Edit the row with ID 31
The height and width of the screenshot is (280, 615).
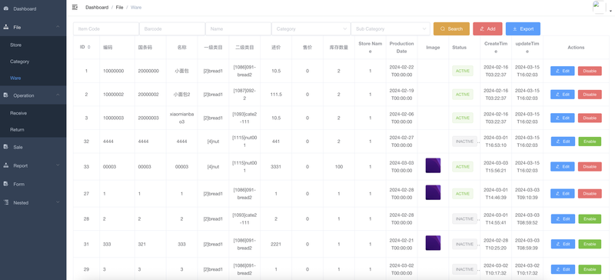coord(563,245)
